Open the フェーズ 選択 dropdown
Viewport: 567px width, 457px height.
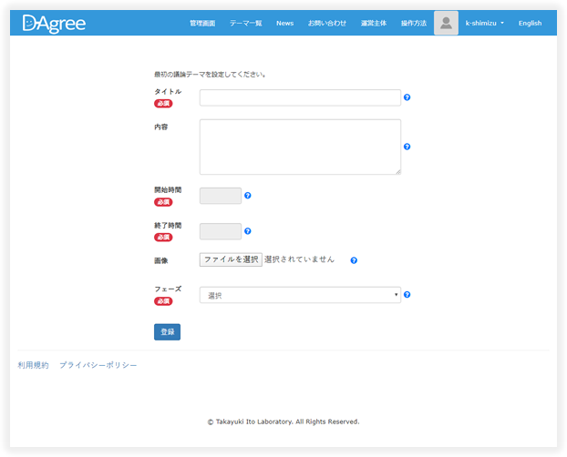tap(300, 295)
